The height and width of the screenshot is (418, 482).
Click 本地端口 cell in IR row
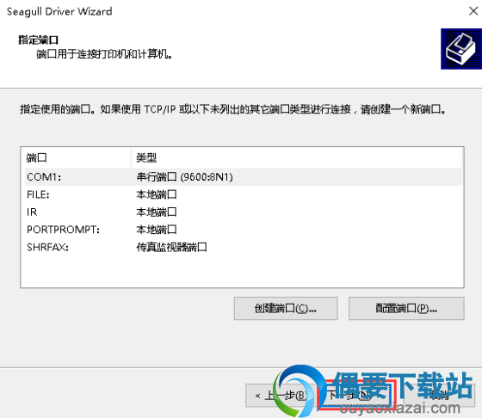tap(157, 212)
